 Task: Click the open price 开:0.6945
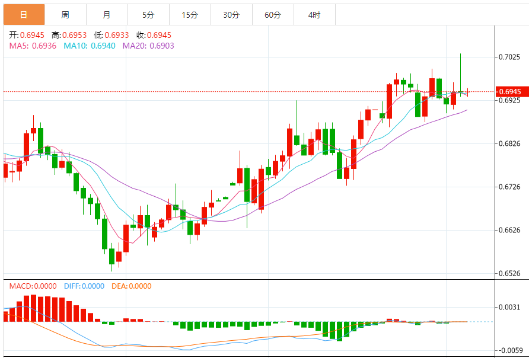point(27,35)
